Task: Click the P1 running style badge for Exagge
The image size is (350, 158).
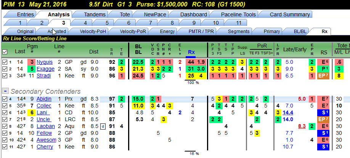Action: 323,69
